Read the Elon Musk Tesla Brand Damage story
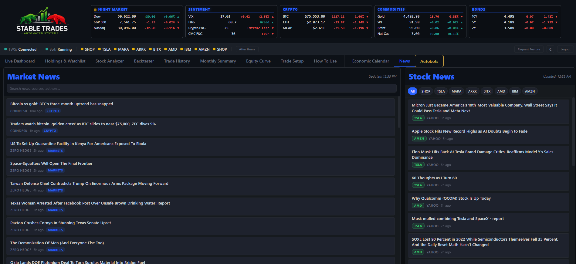 click(x=488, y=158)
